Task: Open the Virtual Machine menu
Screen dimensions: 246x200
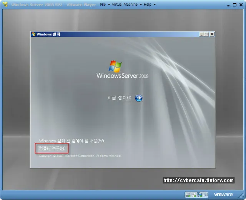Action: (125, 4)
